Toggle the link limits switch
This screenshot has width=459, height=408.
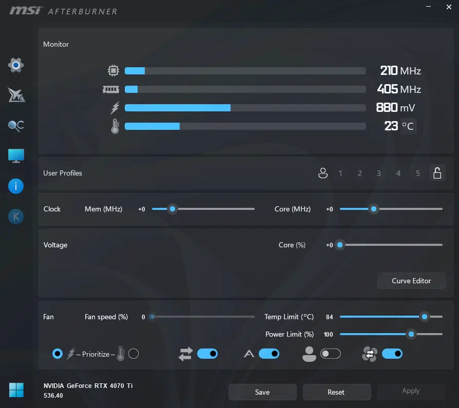[x=207, y=354]
